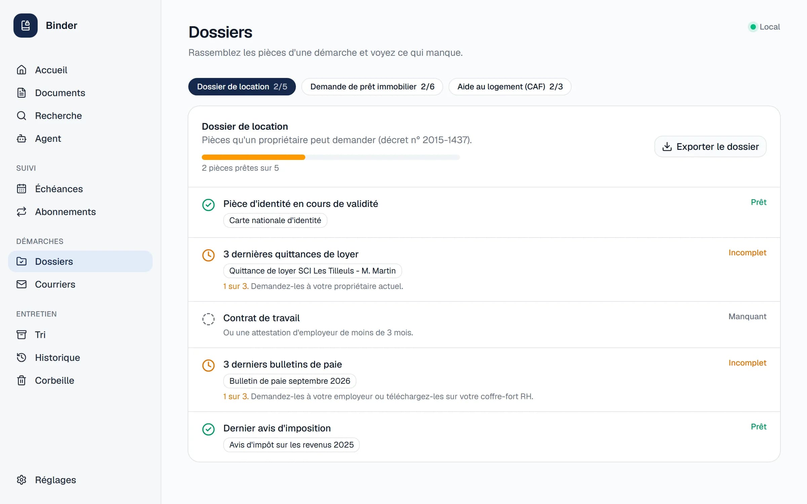Click the Échéances calendar icon
This screenshot has height=504, width=807.
point(22,189)
